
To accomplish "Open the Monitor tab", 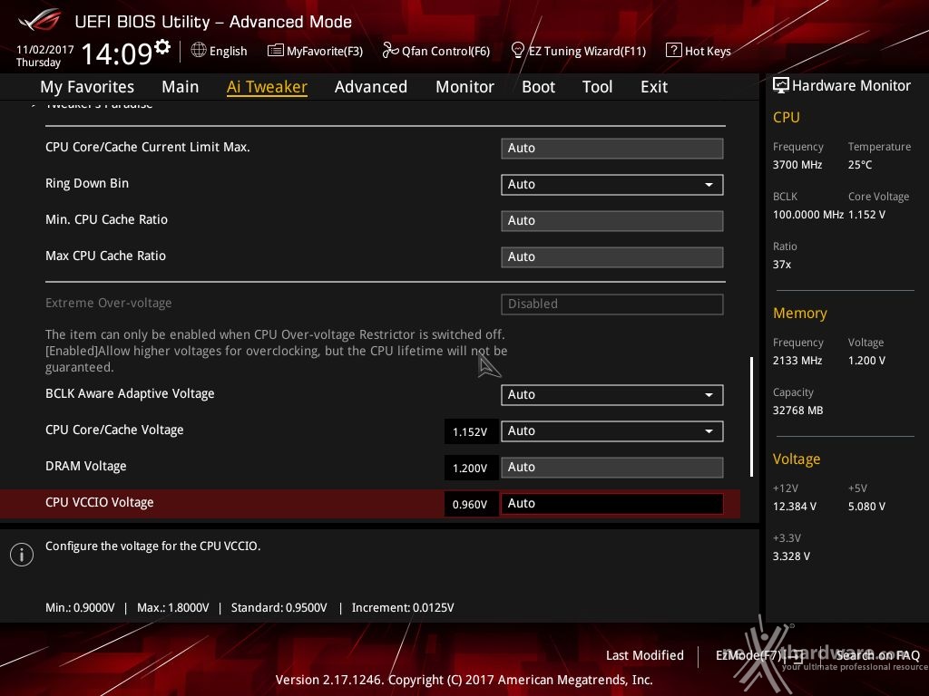I will 465,87.
